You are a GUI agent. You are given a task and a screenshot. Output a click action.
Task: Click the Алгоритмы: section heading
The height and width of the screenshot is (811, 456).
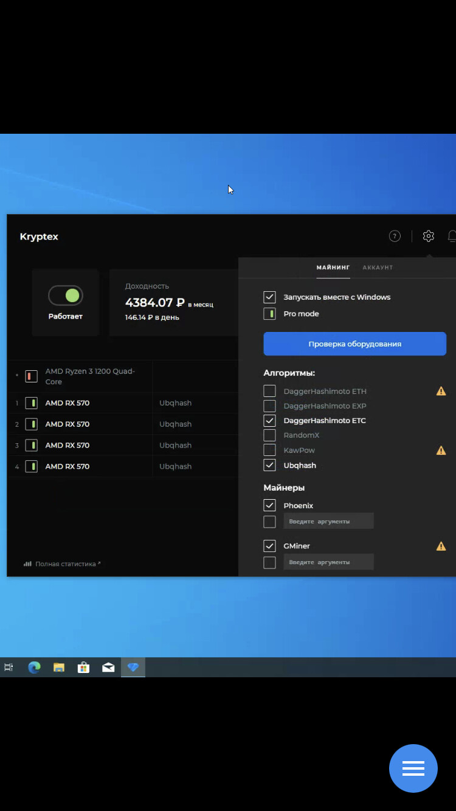(289, 373)
